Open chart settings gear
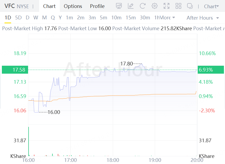Image resolution: width=225 pixels, height=164 pixels. click(x=155, y=6)
